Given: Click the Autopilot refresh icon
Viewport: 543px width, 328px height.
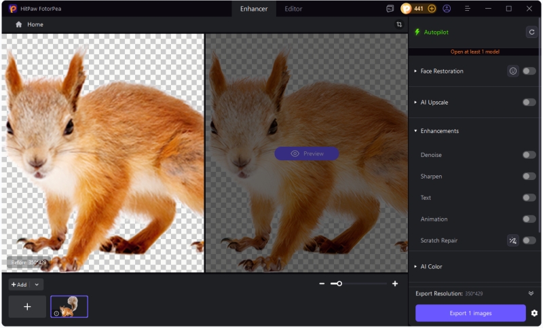Looking at the screenshot, I should click(531, 32).
